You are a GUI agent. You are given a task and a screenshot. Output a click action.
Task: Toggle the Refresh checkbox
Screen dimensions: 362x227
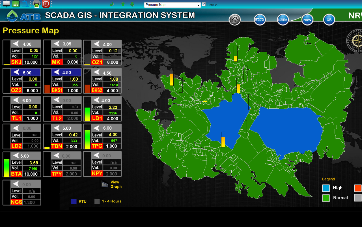click(204, 4)
